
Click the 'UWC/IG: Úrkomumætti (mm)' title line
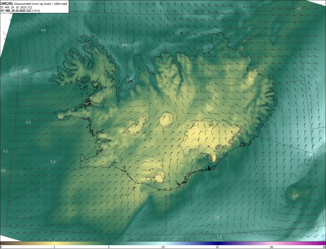(x=34, y=3)
